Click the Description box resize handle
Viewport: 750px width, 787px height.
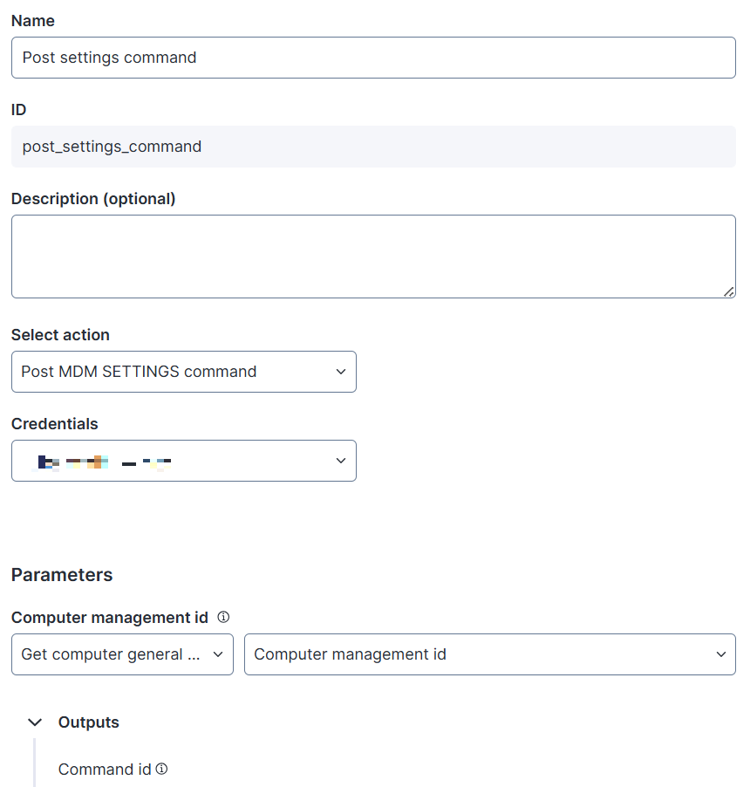(728, 291)
